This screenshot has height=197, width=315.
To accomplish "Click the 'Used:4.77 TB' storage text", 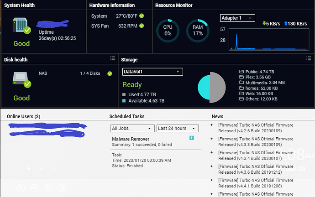I will (x=142, y=94).
